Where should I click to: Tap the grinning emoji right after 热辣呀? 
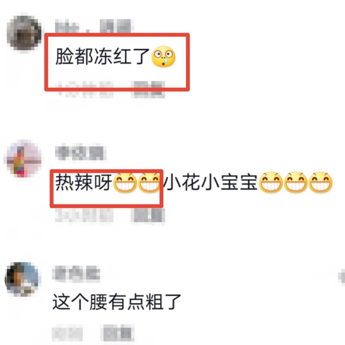click(125, 182)
